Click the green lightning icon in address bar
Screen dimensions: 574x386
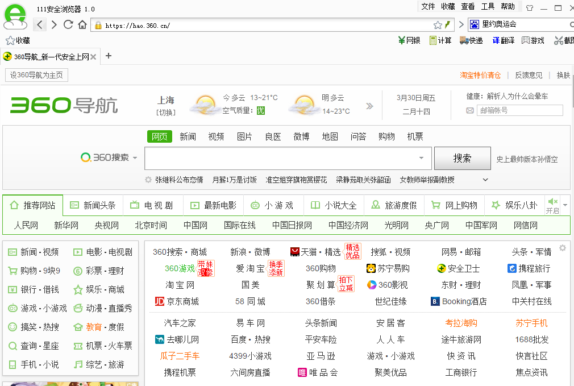pos(447,25)
